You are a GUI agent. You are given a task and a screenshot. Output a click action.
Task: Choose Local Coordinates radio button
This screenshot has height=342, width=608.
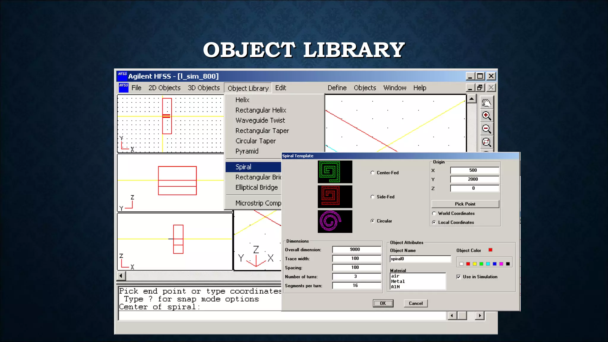pyautogui.click(x=434, y=222)
